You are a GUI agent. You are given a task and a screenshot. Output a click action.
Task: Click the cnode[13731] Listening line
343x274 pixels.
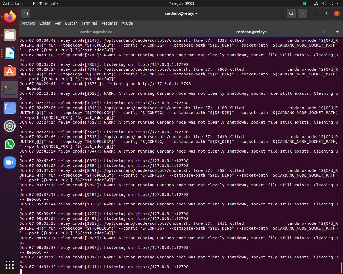pos(105,84)
